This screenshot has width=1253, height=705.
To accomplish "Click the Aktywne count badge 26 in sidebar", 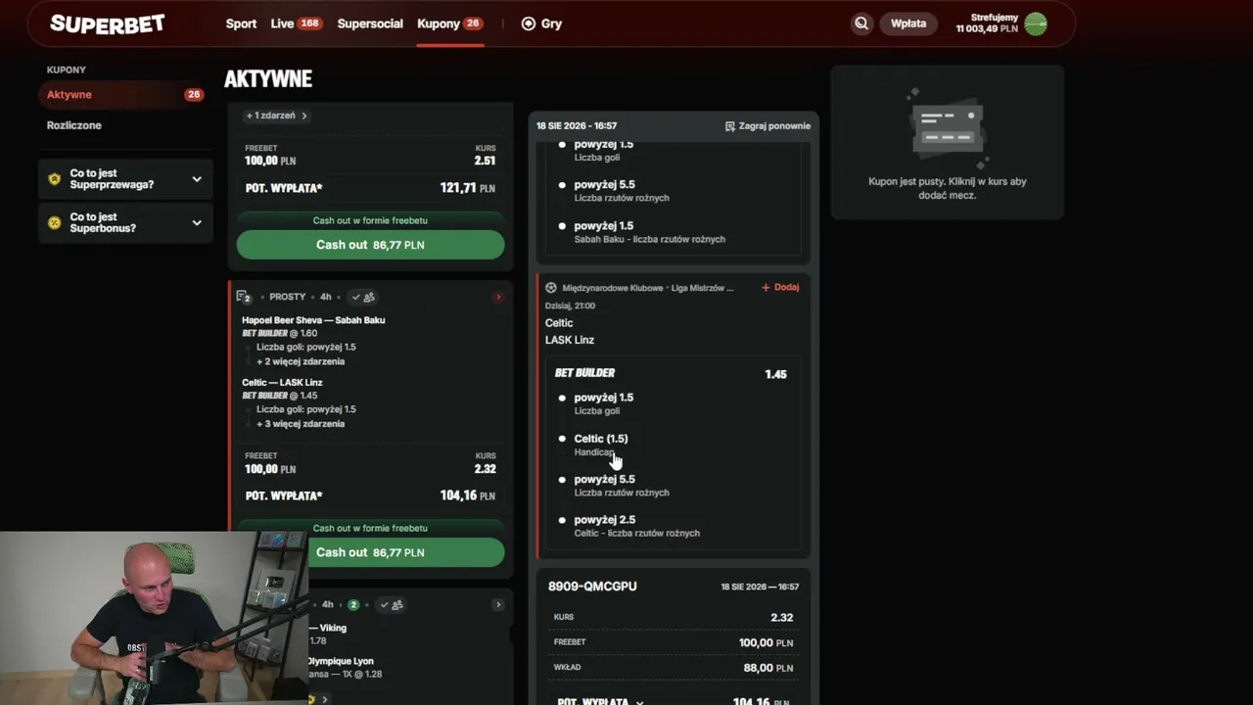I will tap(194, 95).
